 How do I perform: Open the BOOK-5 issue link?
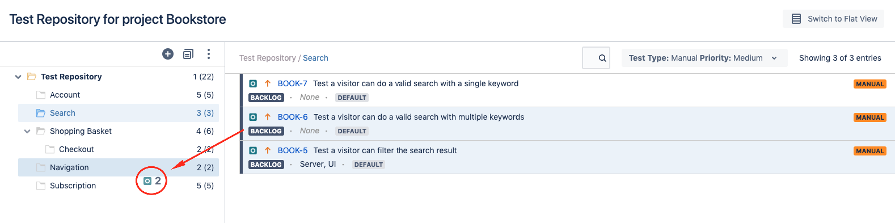[293, 150]
